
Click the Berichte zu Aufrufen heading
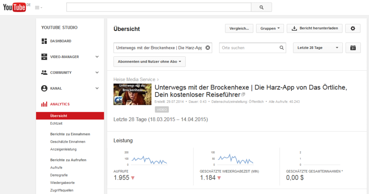pyautogui.click(x=68, y=160)
